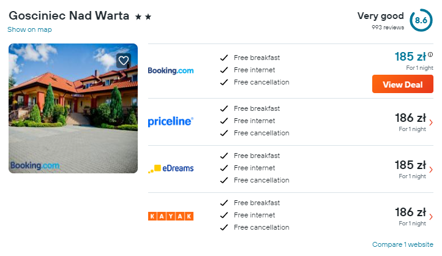
Task: Click the eDreams provider logo
Action: point(171,168)
